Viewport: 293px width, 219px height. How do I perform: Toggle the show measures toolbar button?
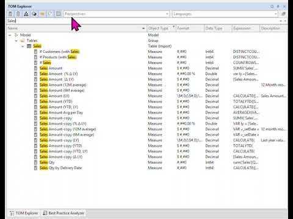(10, 14)
